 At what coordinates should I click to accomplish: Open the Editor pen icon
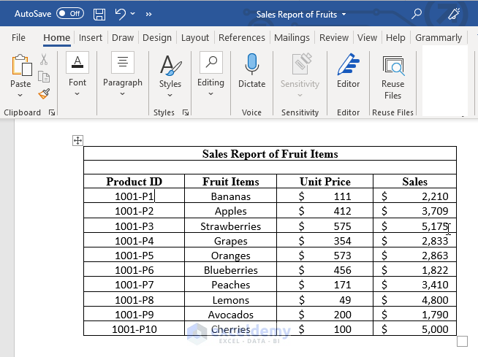(x=349, y=64)
